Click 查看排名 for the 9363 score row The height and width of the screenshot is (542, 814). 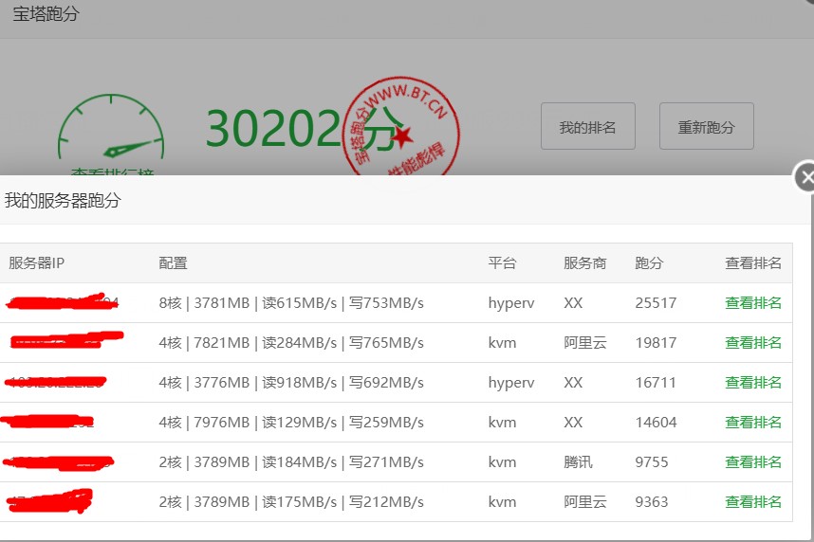[753, 502]
